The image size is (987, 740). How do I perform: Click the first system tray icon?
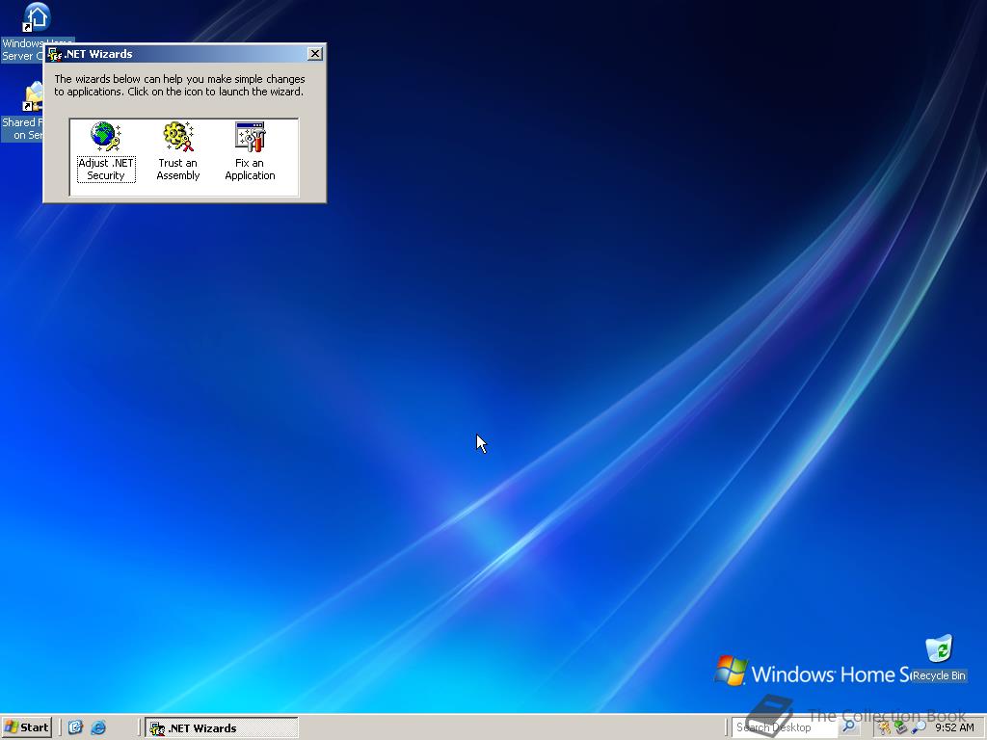click(x=885, y=728)
